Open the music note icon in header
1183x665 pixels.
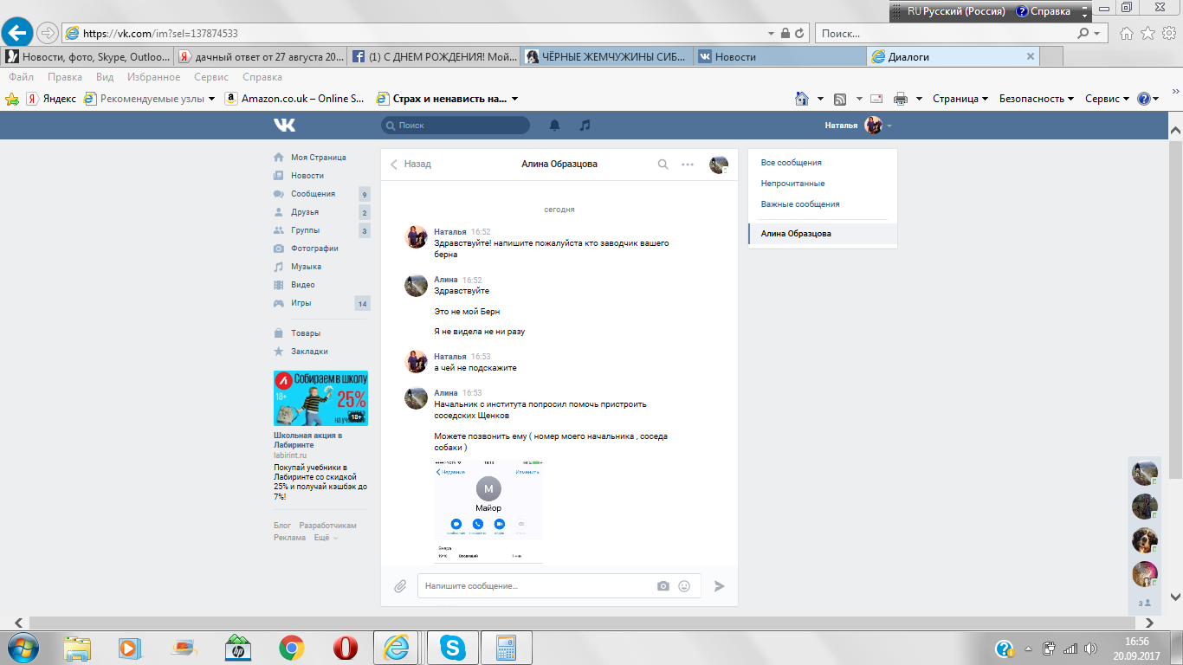coord(585,126)
